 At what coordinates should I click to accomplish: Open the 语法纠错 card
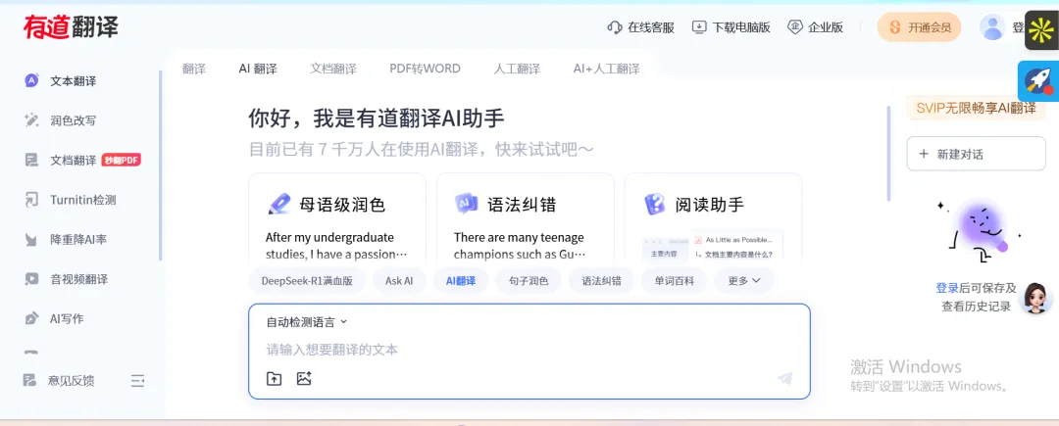point(526,217)
